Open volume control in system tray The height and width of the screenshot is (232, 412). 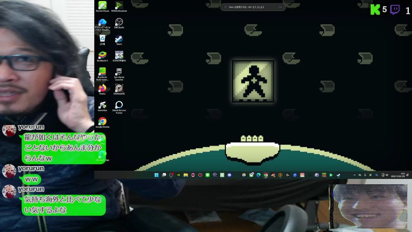[x=387, y=175]
